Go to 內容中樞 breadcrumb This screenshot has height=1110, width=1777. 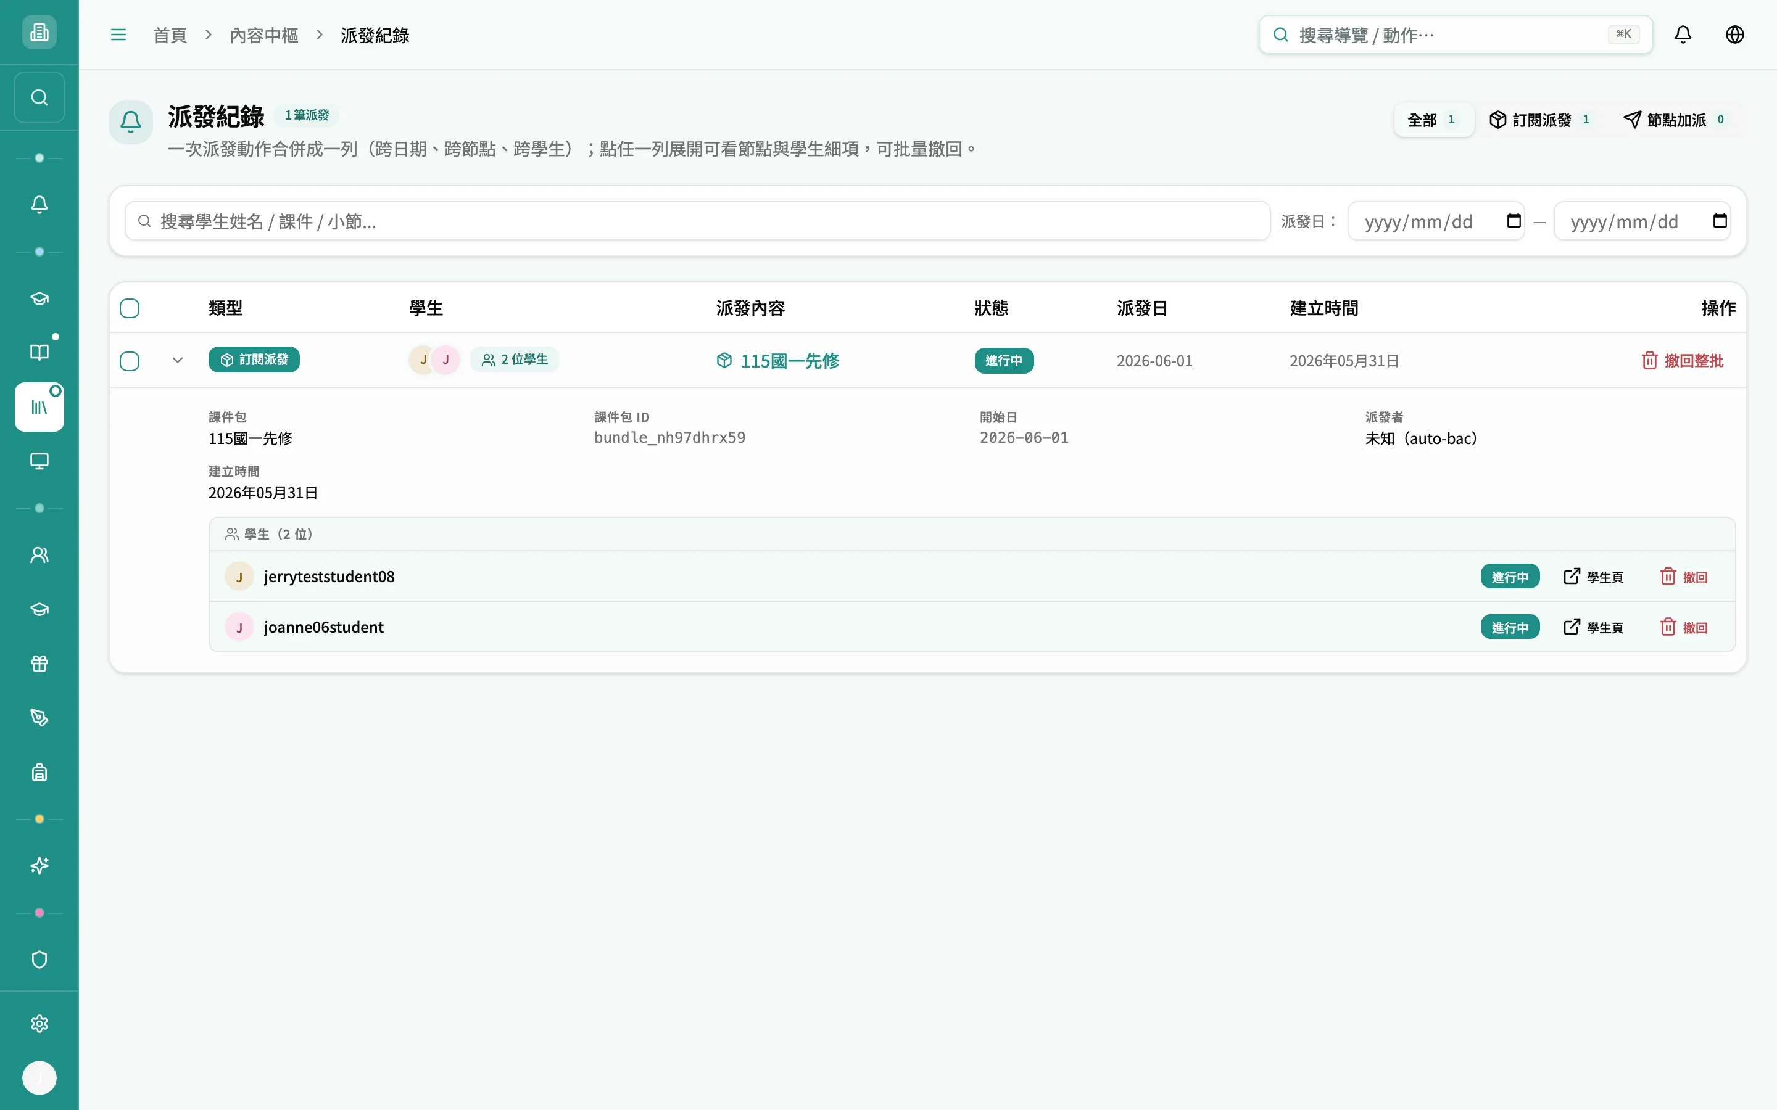coord(263,35)
